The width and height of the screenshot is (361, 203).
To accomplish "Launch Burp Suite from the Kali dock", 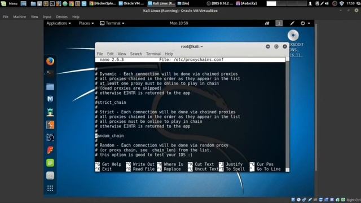I will click(x=50, y=125).
